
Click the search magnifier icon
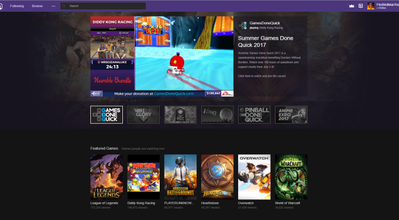coord(64,6)
